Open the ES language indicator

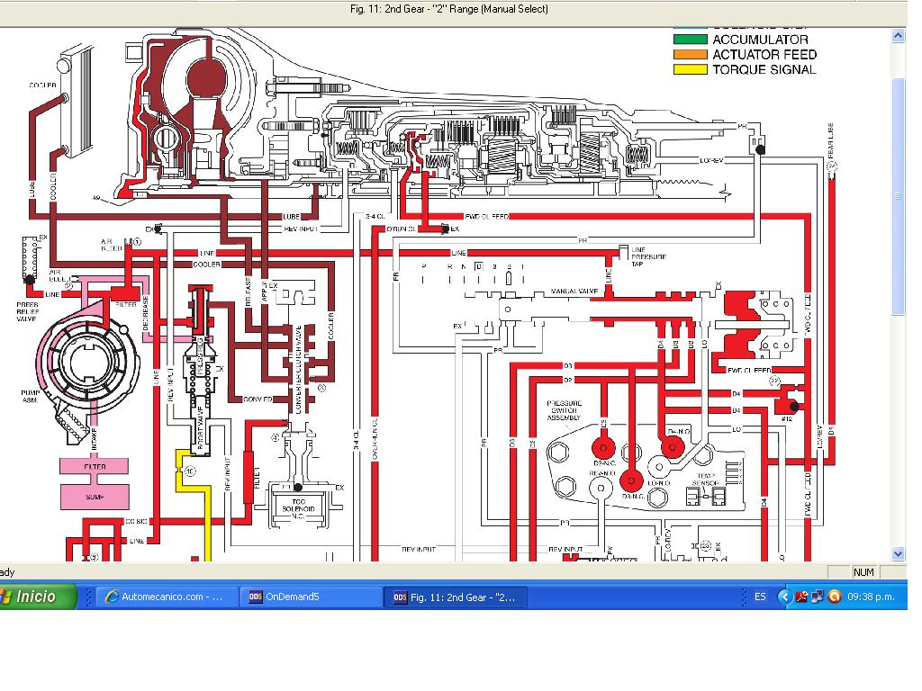(x=760, y=597)
